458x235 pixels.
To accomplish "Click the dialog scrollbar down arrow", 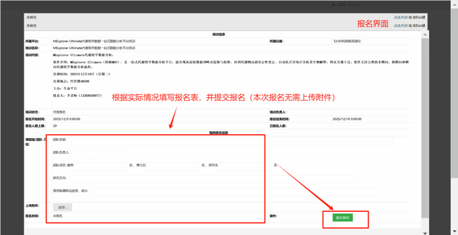I will (425, 232).
